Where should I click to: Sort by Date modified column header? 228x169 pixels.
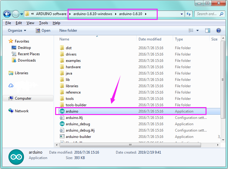pos(150,39)
